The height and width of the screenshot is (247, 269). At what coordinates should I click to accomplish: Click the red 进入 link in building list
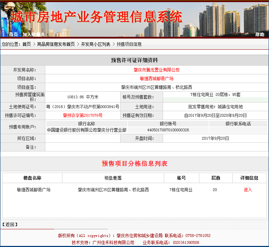click(x=248, y=190)
